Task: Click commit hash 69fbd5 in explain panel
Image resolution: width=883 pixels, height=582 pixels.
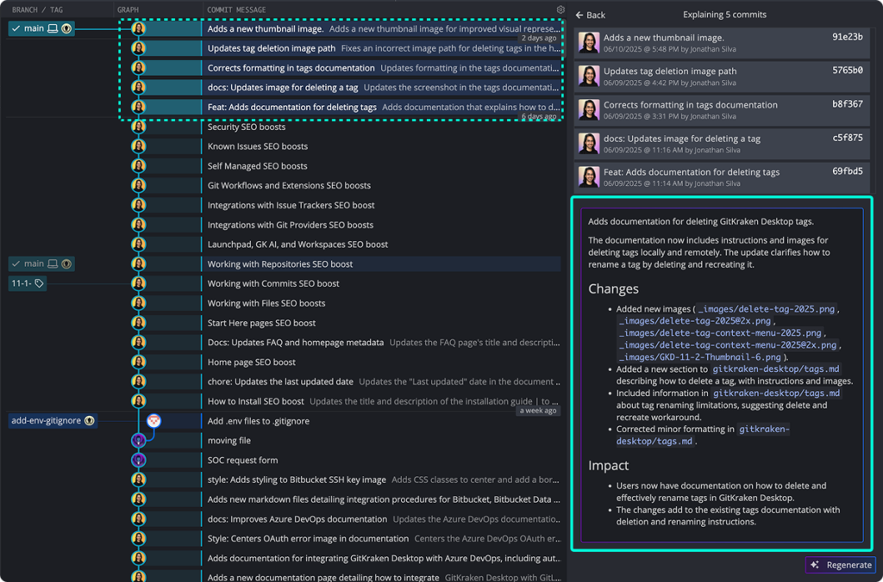Action: coord(847,171)
